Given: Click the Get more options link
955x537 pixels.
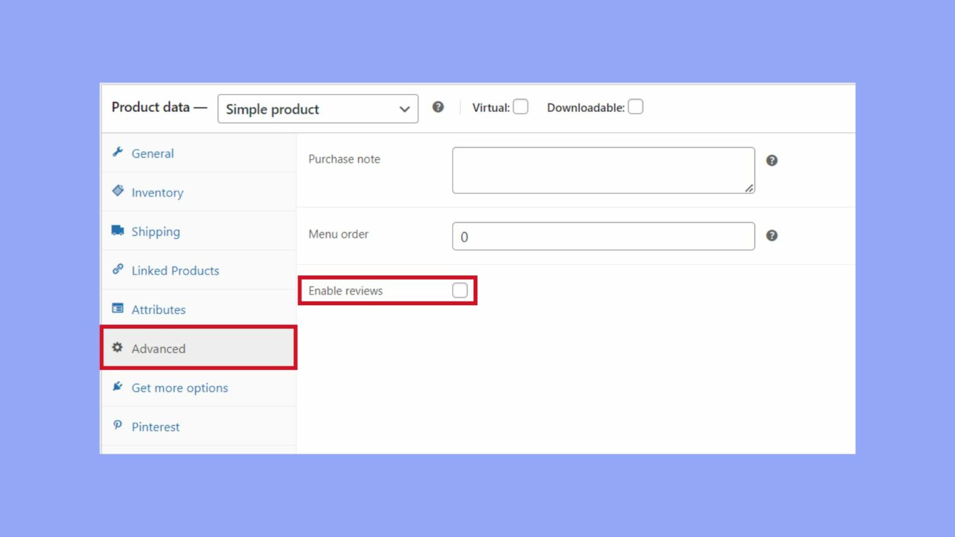Looking at the screenshot, I should [179, 387].
